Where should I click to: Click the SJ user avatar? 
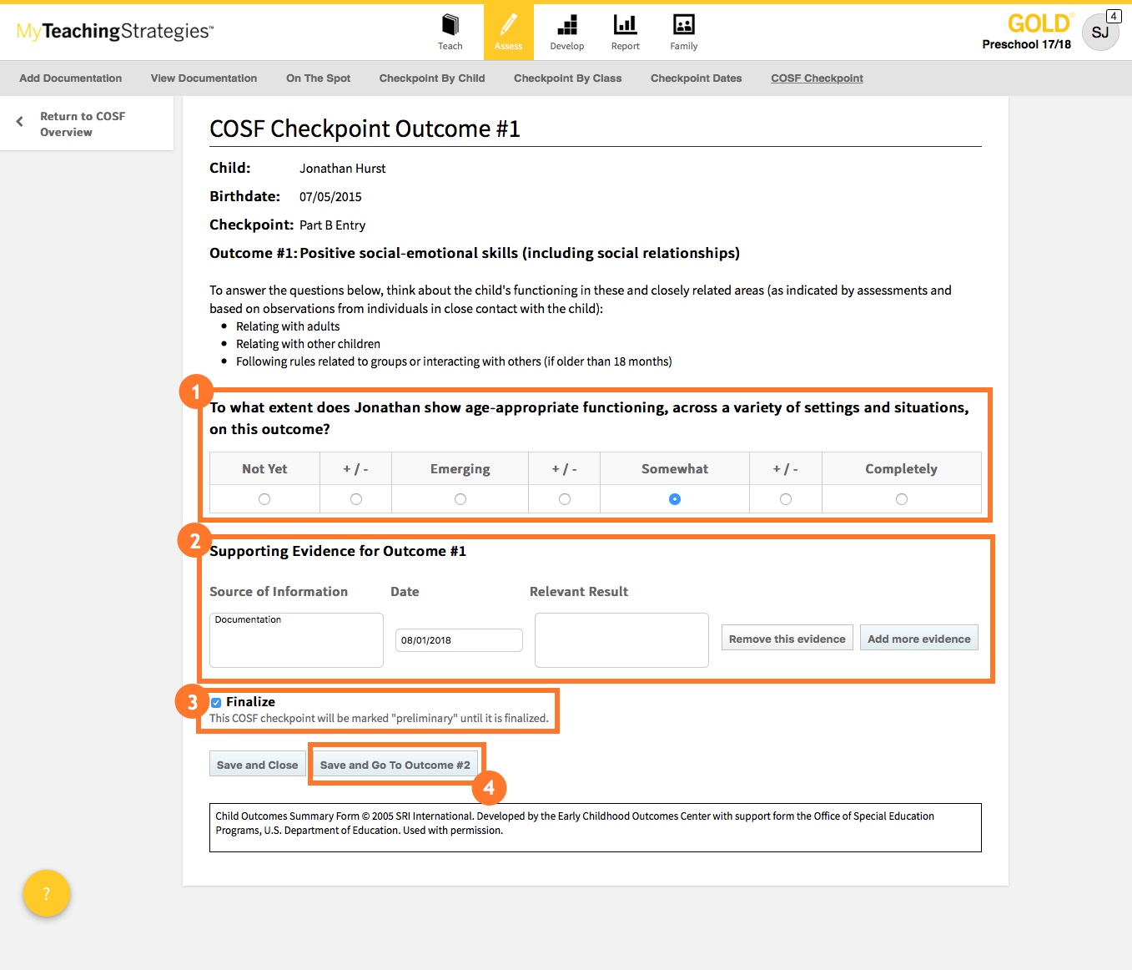tap(1099, 33)
